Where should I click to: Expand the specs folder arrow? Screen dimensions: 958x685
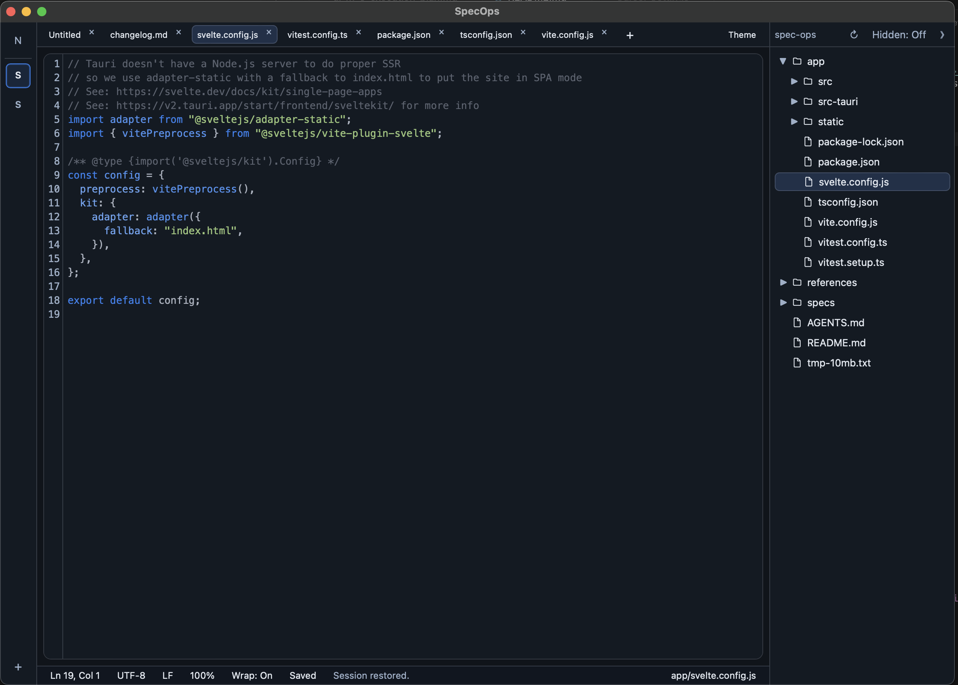(783, 302)
